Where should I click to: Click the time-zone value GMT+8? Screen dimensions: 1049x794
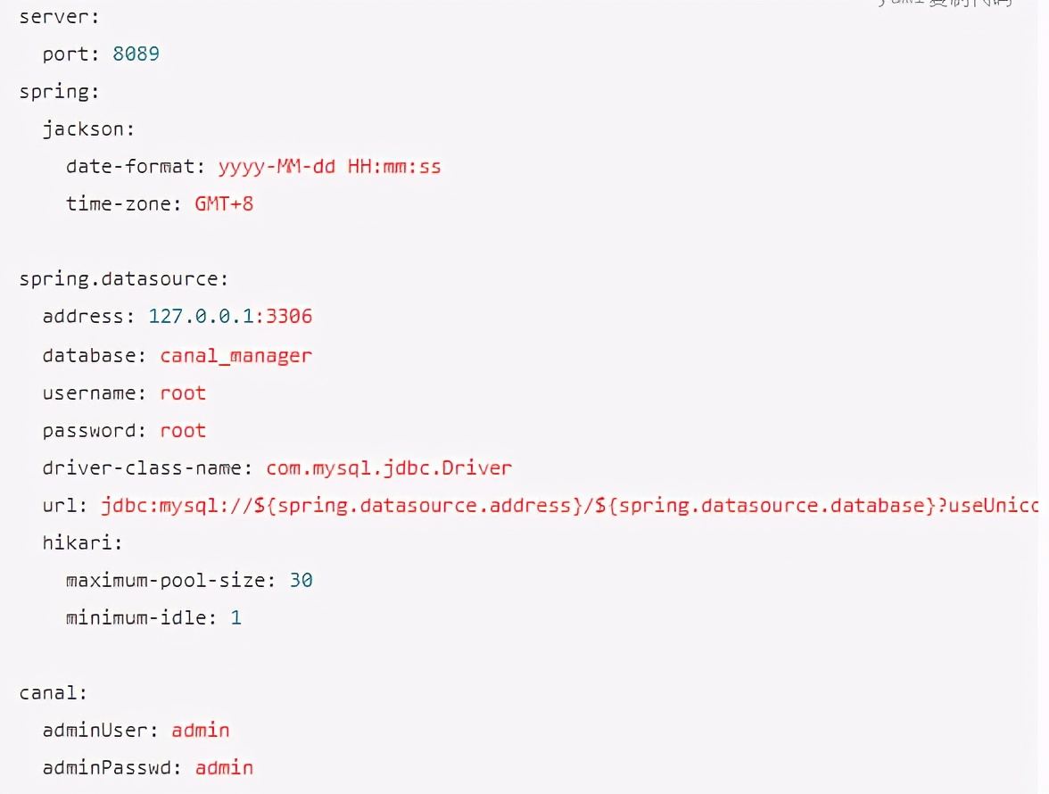tap(224, 204)
